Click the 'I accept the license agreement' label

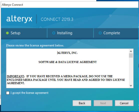click(29, 93)
